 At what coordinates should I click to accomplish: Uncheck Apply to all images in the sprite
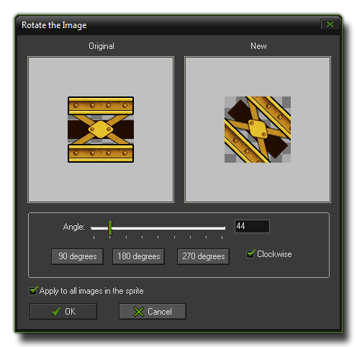tap(33, 291)
